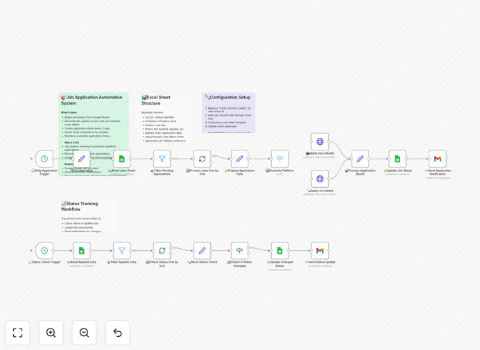This screenshot has width=480, height=350.
Task: Fit the workflow to view
Action: point(18,333)
